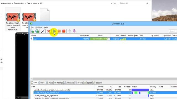Switch to the Files tab

34,82
